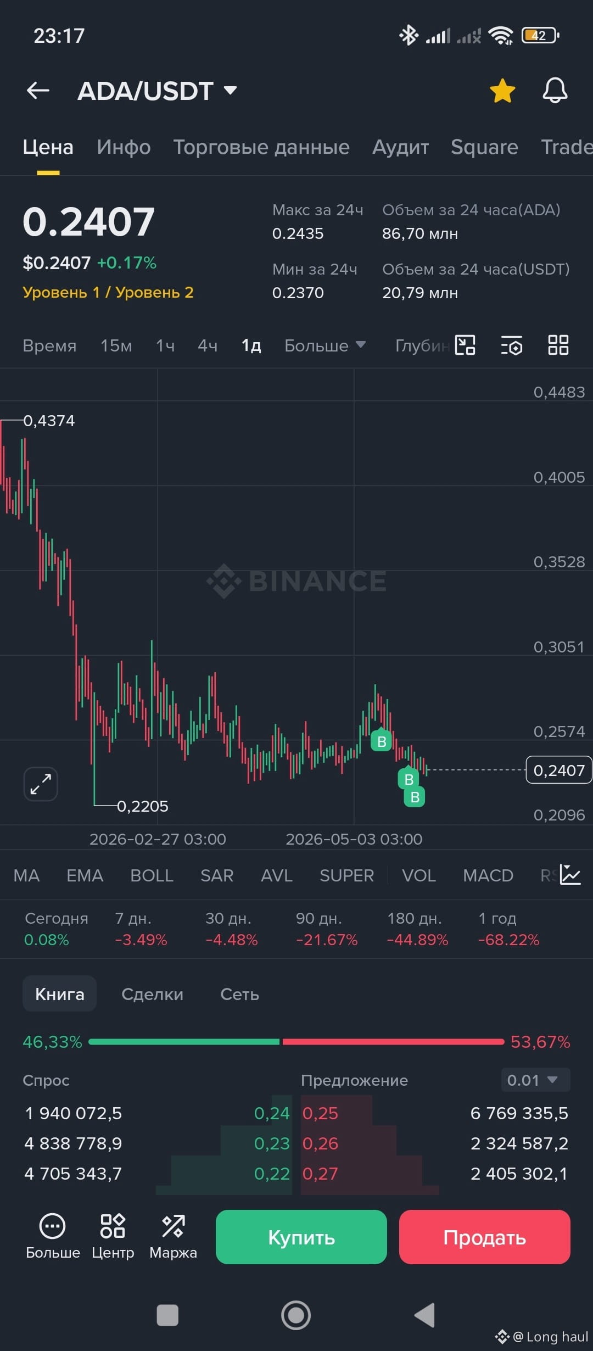593x1351 pixels.
Task: Select bid price 0,22
Action: [272, 1174]
